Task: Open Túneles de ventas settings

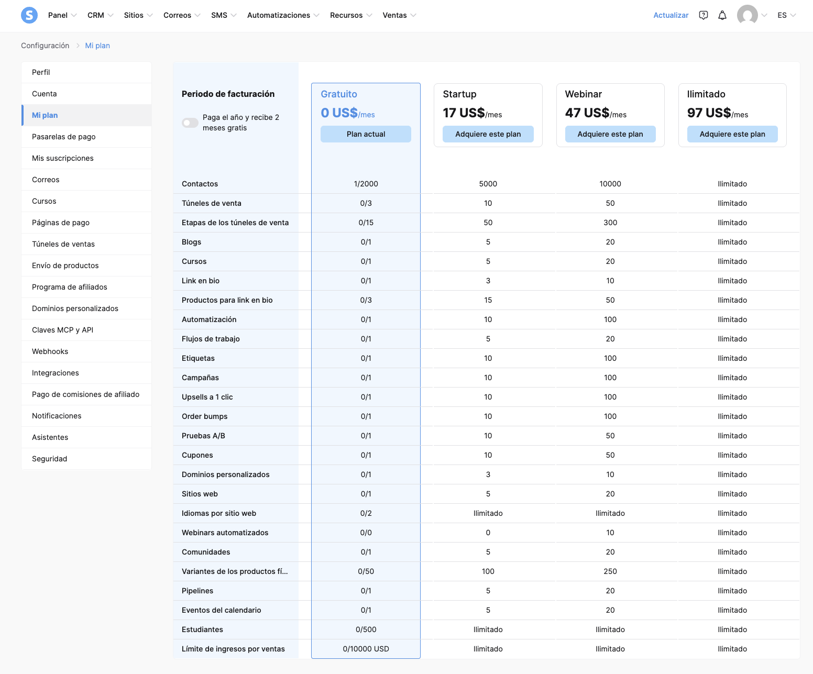Action: click(86, 244)
